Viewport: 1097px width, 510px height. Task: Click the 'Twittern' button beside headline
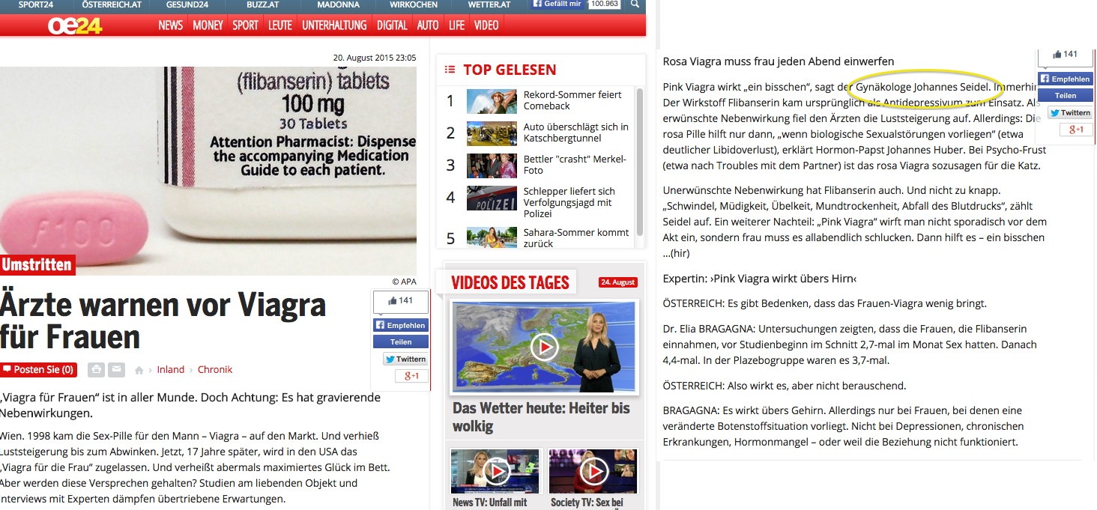click(405, 359)
